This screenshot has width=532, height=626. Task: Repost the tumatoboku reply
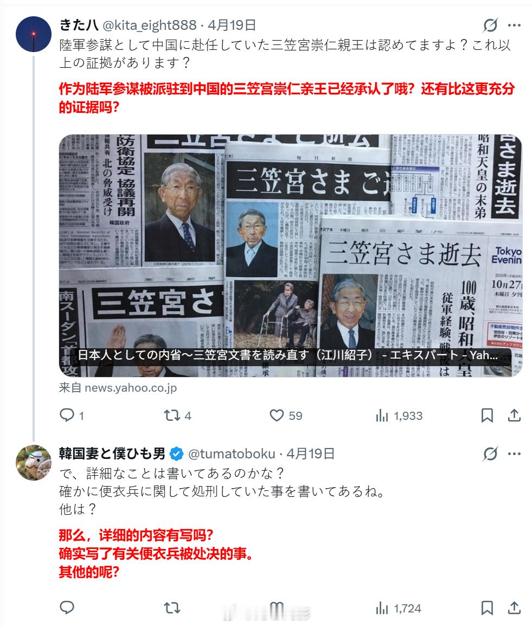coord(172,608)
